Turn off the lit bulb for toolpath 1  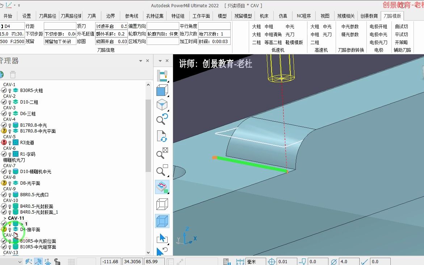pyautogui.click(x=10, y=224)
